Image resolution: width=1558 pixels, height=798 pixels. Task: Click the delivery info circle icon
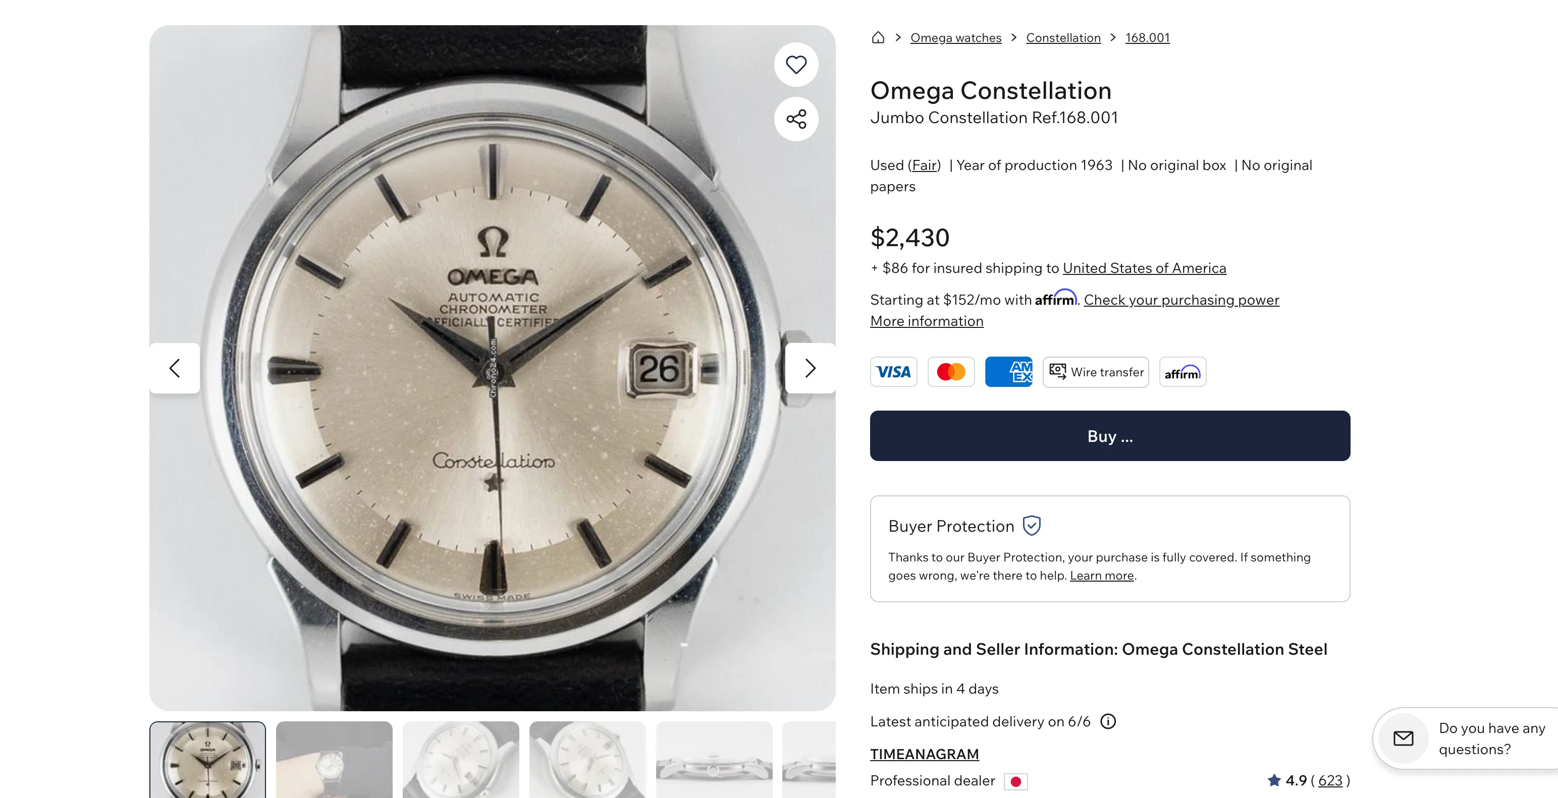[x=1107, y=721]
